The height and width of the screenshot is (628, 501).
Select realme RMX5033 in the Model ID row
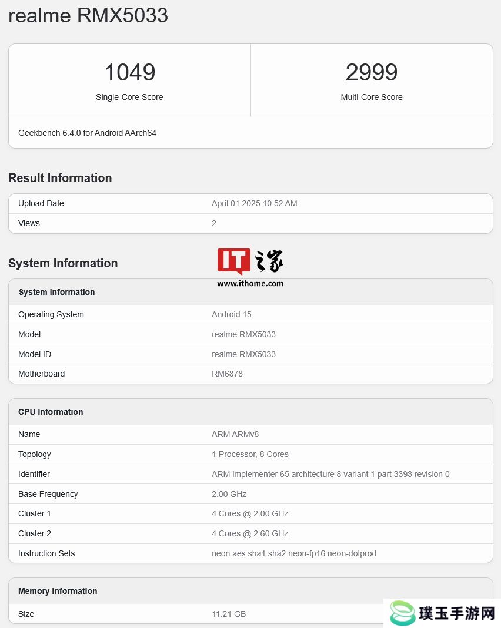(243, 354)
